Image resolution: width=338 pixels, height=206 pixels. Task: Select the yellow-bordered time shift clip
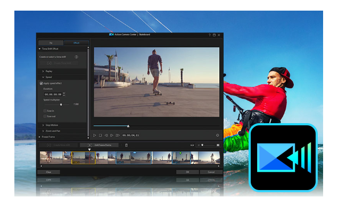coord(84,158)
